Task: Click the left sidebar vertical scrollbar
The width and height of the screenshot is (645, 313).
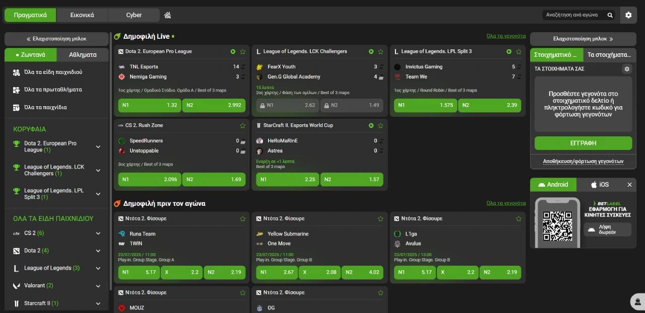Action: click(110, 161)
